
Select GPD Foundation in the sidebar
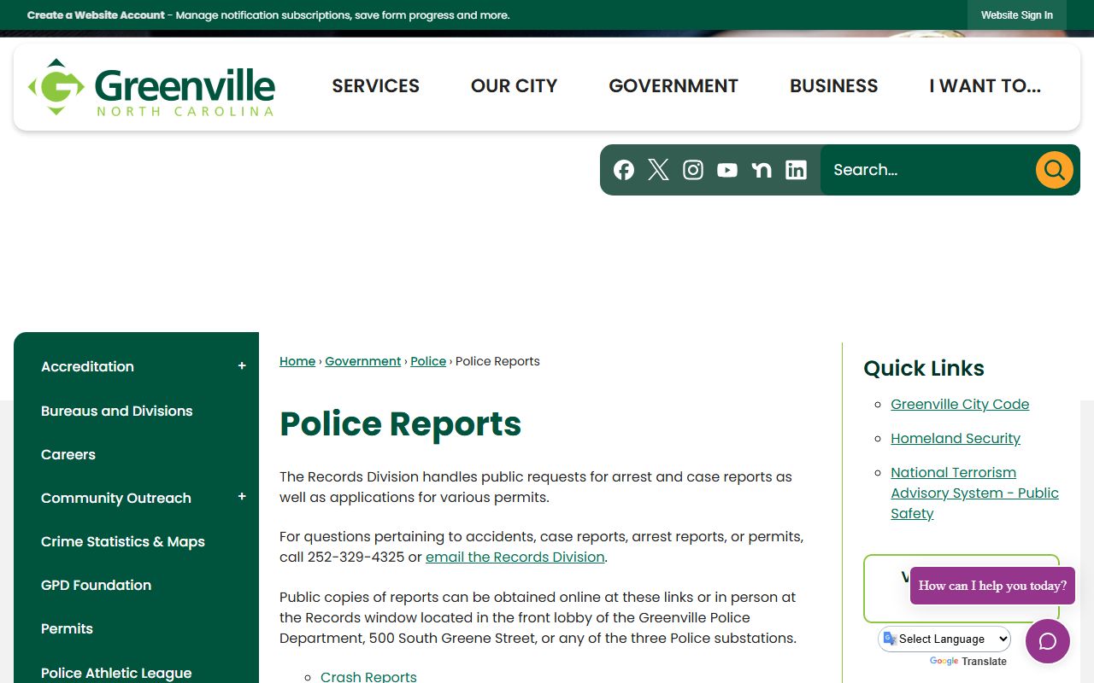point(96,585)
